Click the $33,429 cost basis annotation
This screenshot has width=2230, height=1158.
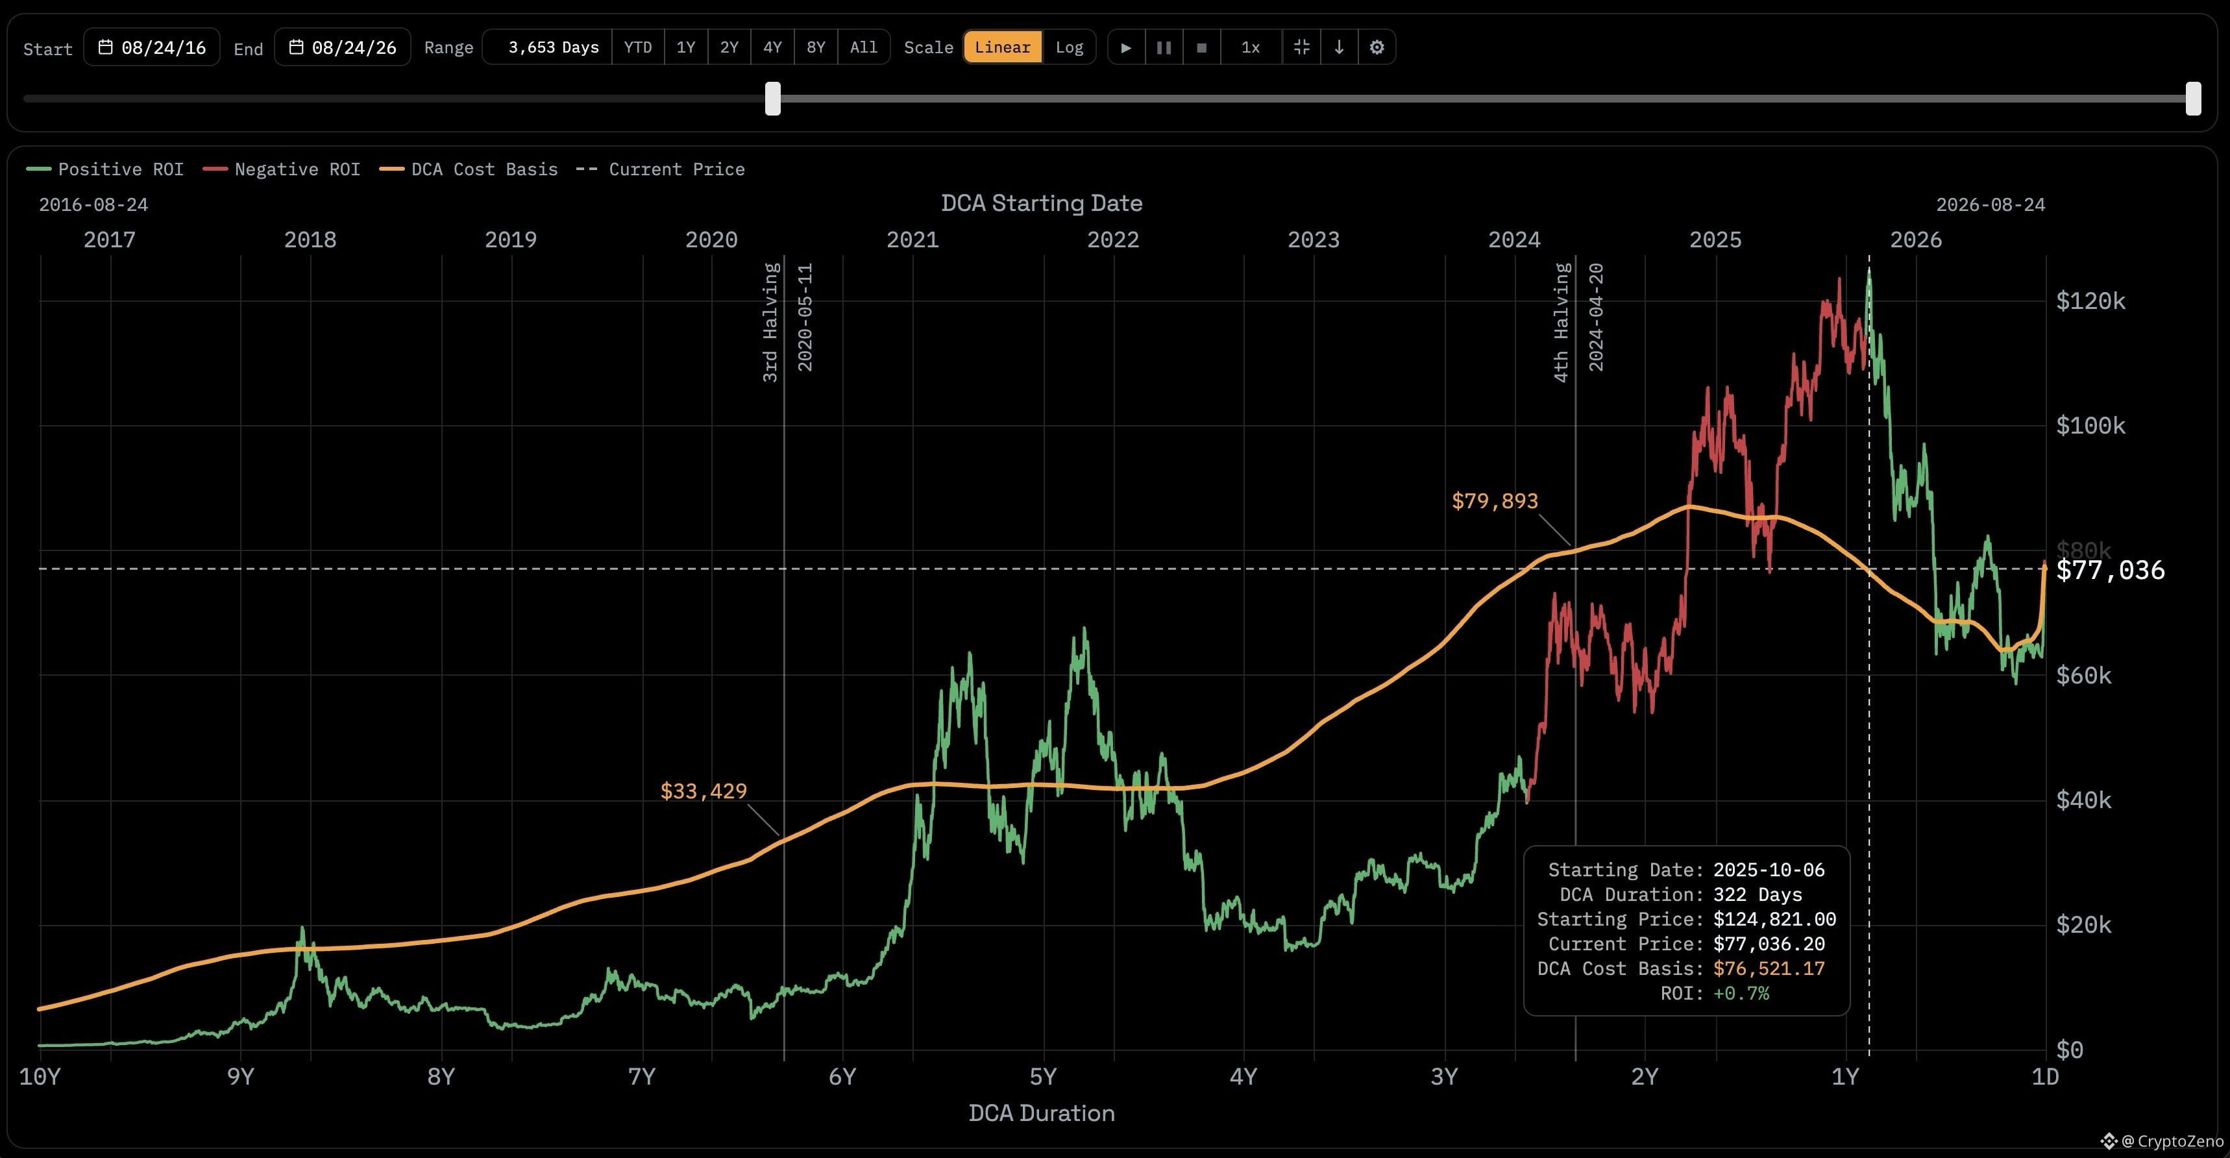coord(704,791)
